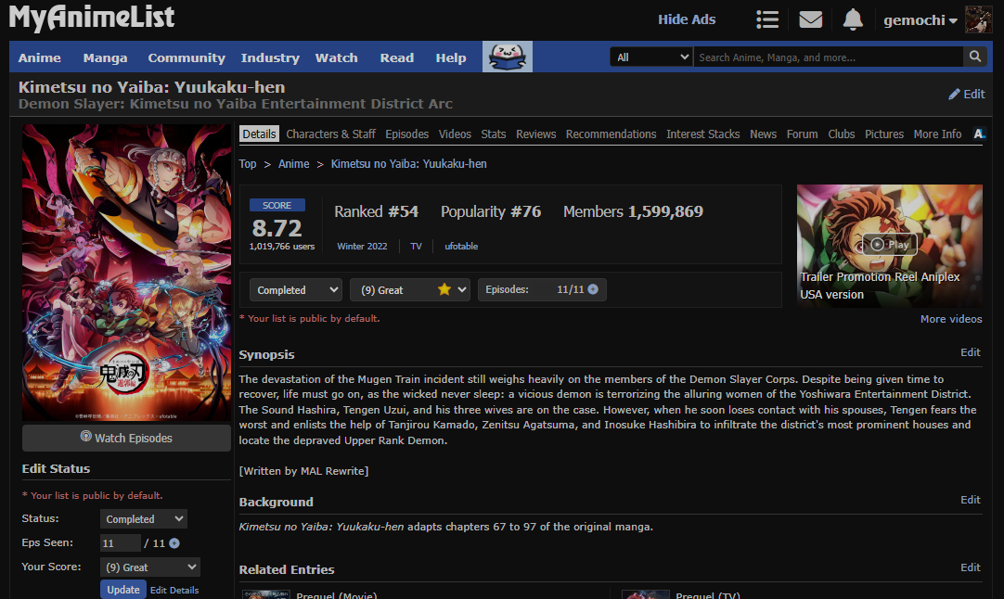Switch to Recommendations tab

[611, 134]
